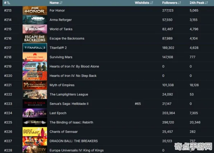Open The Binding of Isaac thumbnail image
The height and width of the screenshot is (153, 214).
pos(35,122)
